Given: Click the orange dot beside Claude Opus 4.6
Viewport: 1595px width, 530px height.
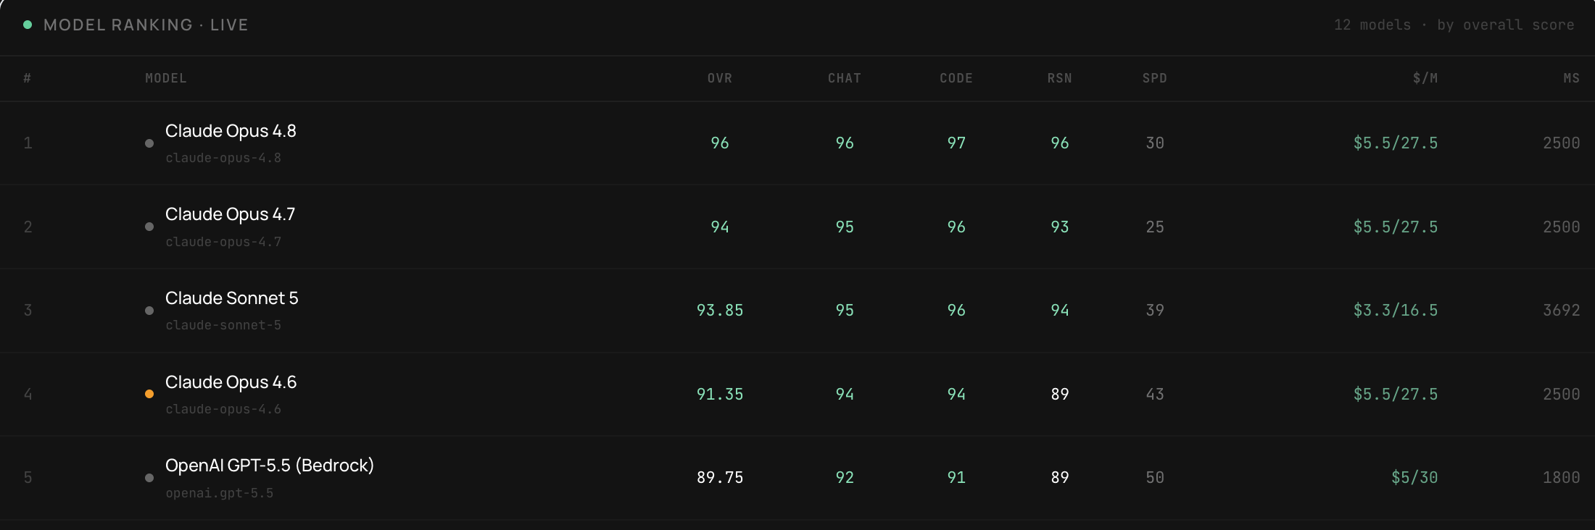Looking at the screenshot, I should (149, 394).
